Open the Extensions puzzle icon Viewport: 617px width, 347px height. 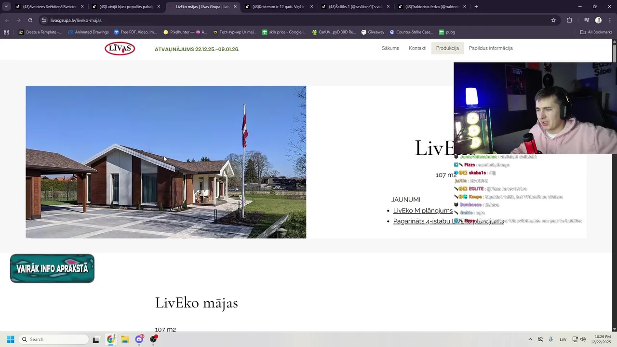point(570,20)
